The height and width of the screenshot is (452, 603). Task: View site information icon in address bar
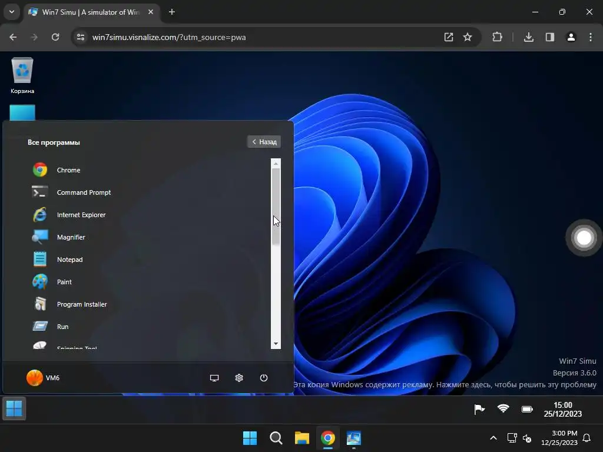click(80, 37)
